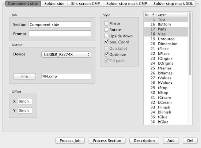The image size is (201, 148).
Task: Toggle the Rotate option
Action: point(106,30)
